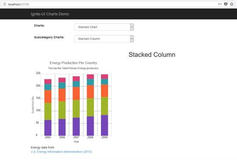This screenshot has width=237, height=160.
Task: Bookmark this page with the star icon
Action: click(232, 4)
